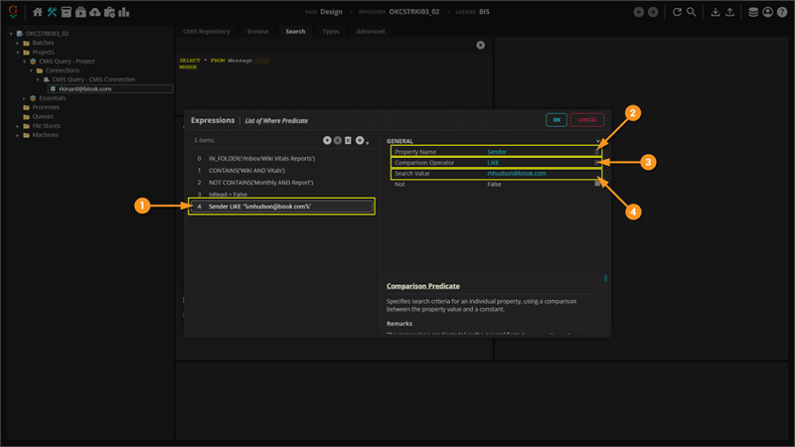The width and height of the screenshot is (795, 447).
Task: Click the stats bar chart icon
Action: [x=123, y=12]
